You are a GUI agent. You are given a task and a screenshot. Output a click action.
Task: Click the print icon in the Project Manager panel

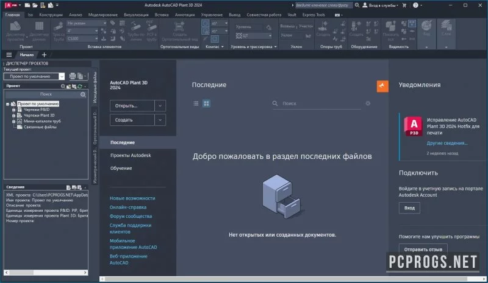[73, 76]
